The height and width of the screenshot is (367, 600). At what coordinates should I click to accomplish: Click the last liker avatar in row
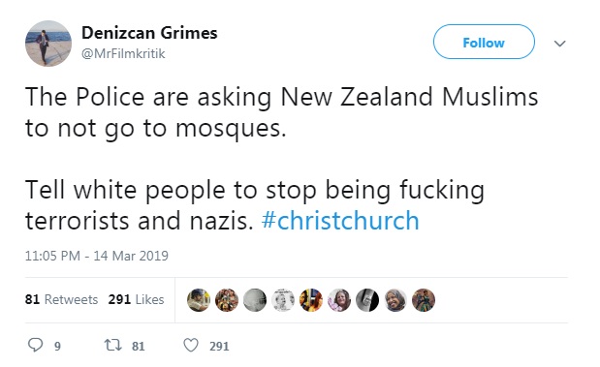(424, 300)
